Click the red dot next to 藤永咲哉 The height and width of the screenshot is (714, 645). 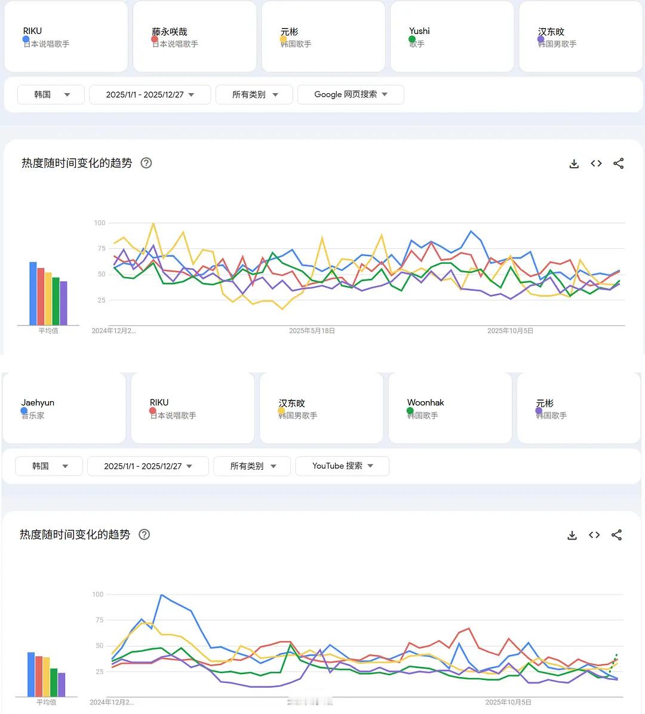point(155,39)
